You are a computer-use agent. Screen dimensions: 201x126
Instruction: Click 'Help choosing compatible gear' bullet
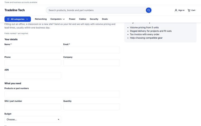tap(146, 38)
